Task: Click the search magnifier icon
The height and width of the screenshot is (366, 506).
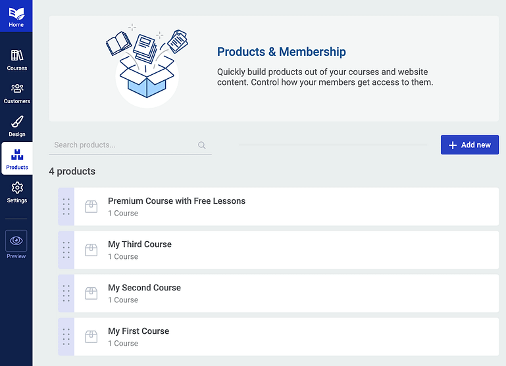Action: (x=202, y=145)
